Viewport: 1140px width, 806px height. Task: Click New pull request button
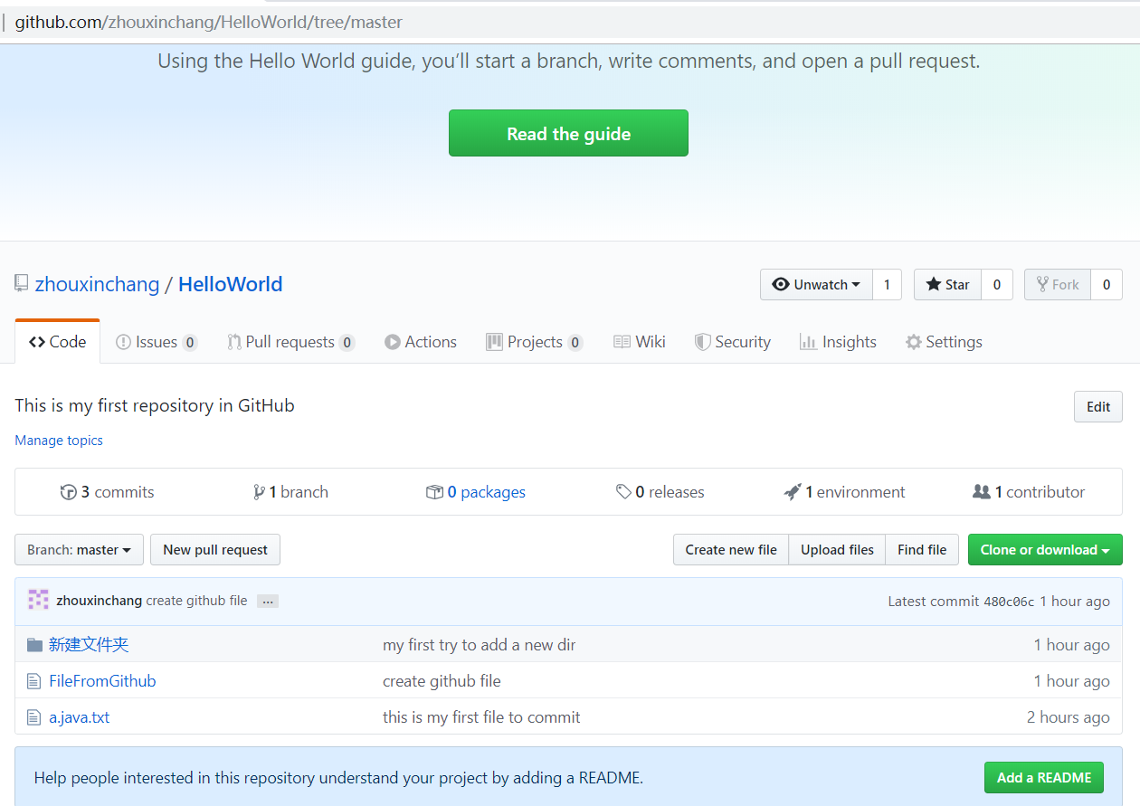[215, 550]
